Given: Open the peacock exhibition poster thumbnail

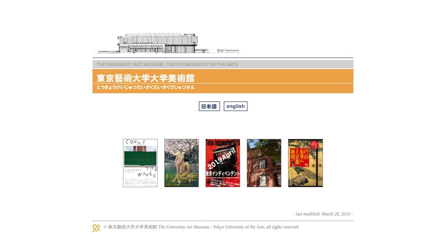Looking at the screenshot, I should click(x=306, y=163).
